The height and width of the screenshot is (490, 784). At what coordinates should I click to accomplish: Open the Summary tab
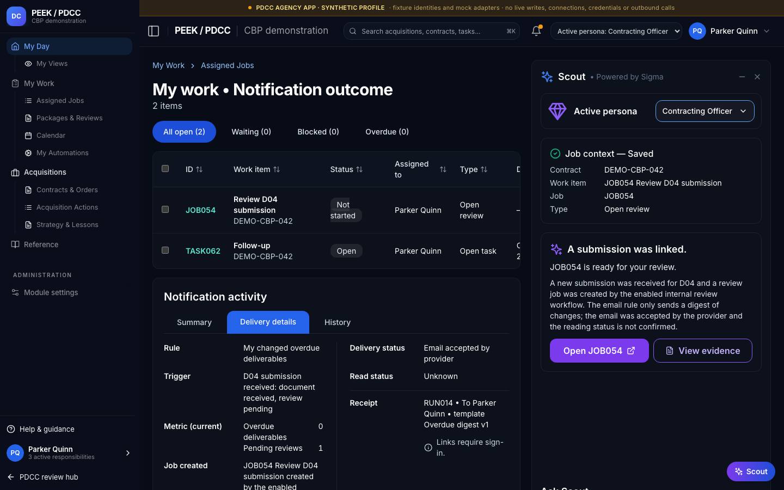point(194,322)
